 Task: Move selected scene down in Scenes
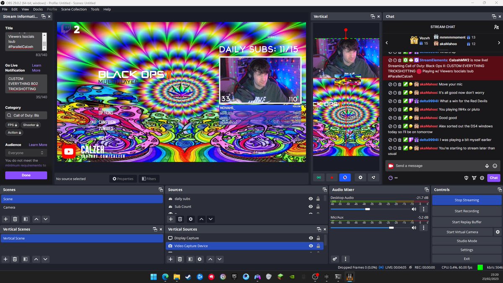46,219
